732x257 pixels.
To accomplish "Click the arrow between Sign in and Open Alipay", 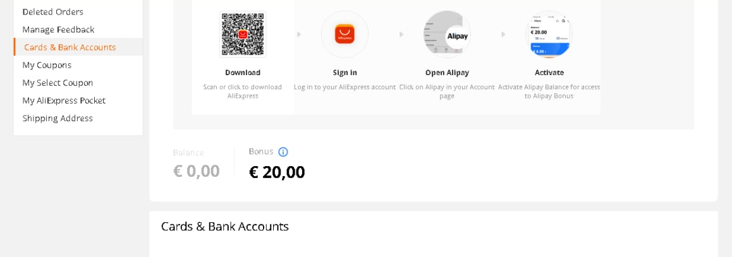I will pos(401,35).
